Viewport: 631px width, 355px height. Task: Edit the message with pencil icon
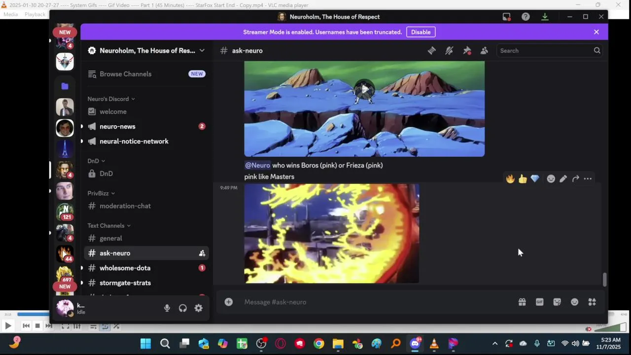563,178
